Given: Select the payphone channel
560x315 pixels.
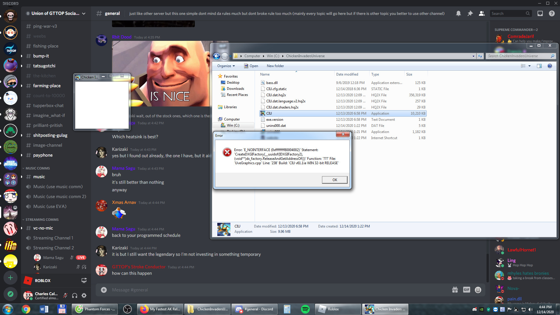Looking at the screenshot, I should tap(43, 155).
